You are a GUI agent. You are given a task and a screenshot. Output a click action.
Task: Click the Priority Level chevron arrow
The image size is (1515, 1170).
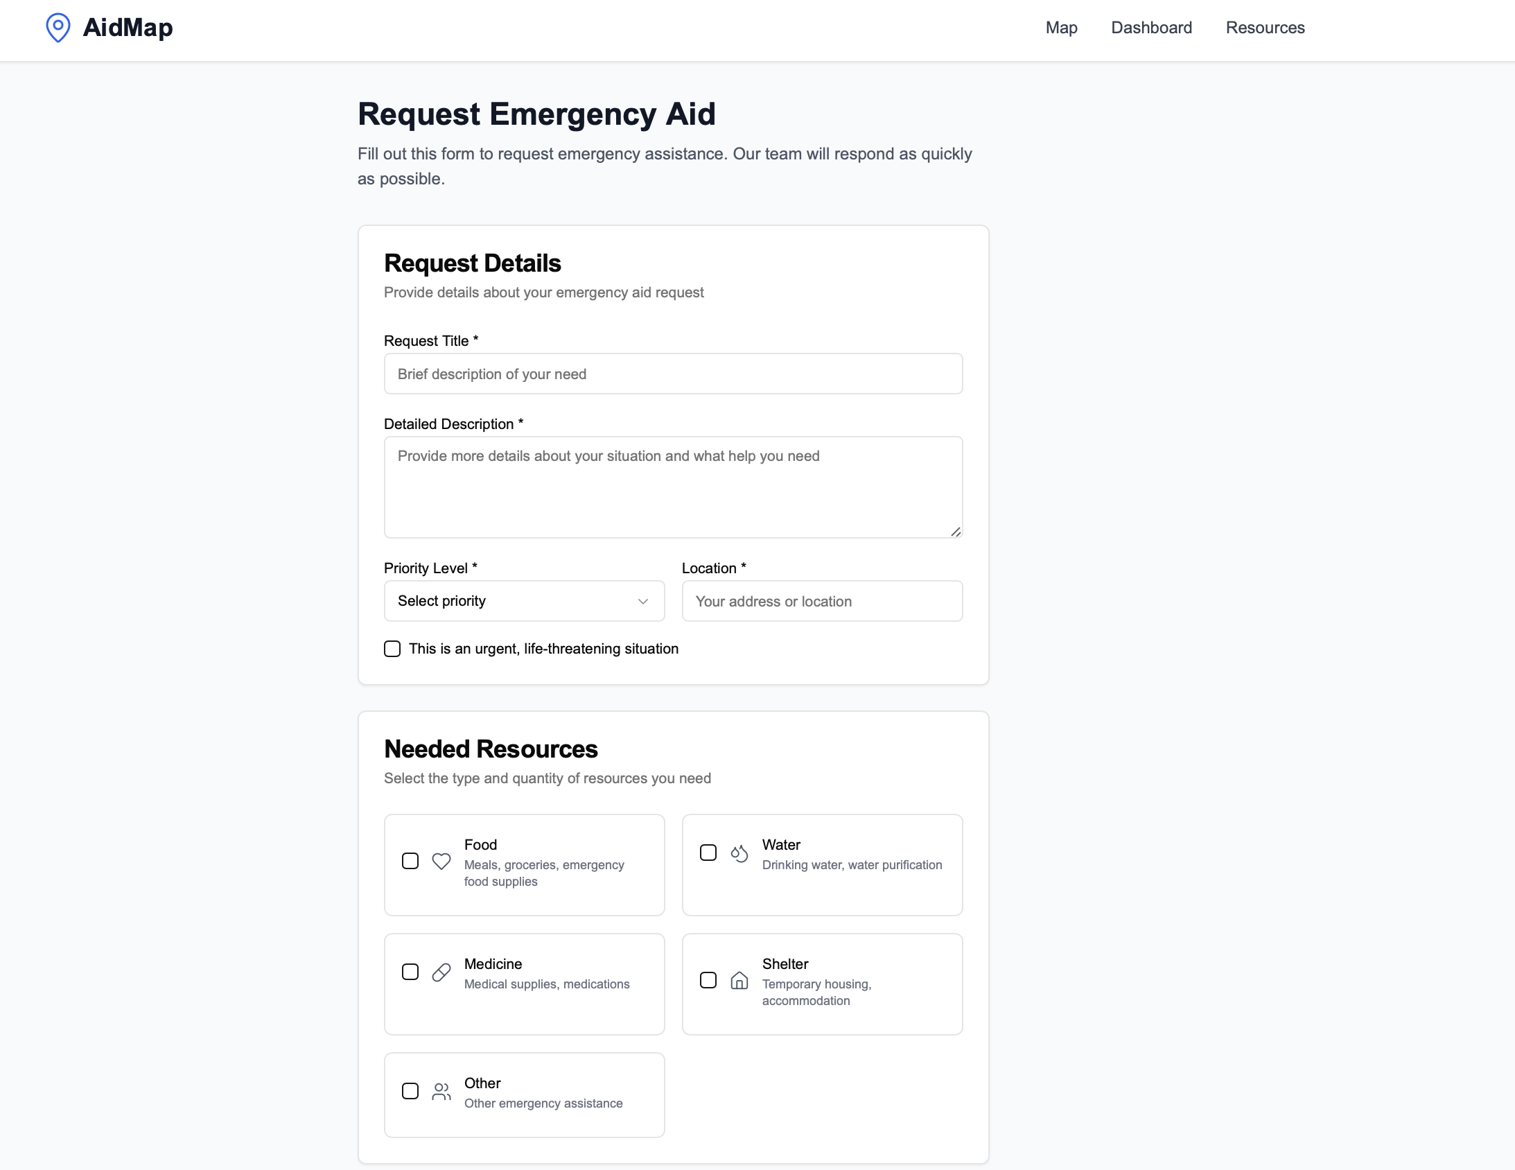[642, 601]
